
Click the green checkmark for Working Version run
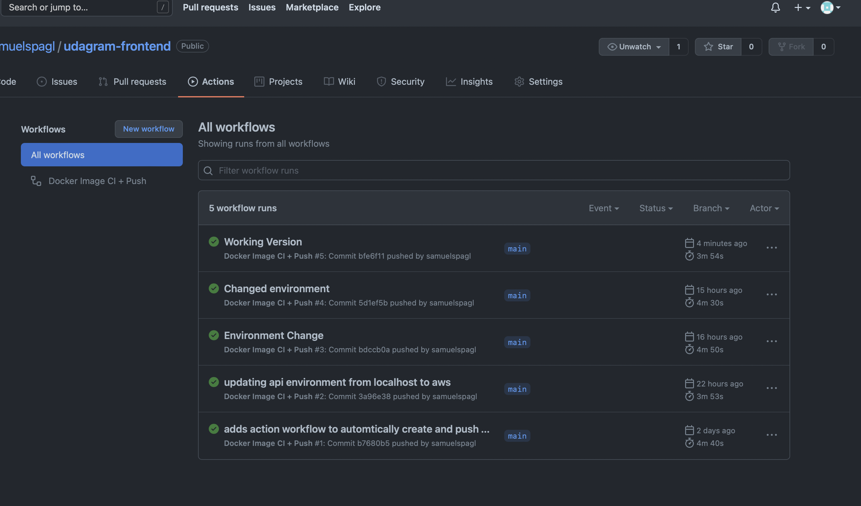coord(214,242)
